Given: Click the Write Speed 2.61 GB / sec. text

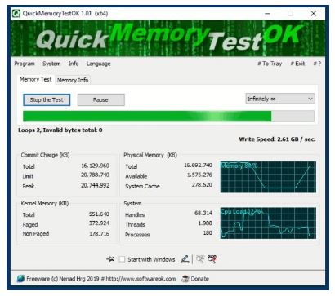Looking at the screenshot, I should pos(277,139).
